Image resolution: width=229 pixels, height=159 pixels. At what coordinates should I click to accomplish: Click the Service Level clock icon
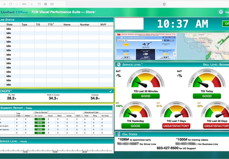(x=119, y=65)
